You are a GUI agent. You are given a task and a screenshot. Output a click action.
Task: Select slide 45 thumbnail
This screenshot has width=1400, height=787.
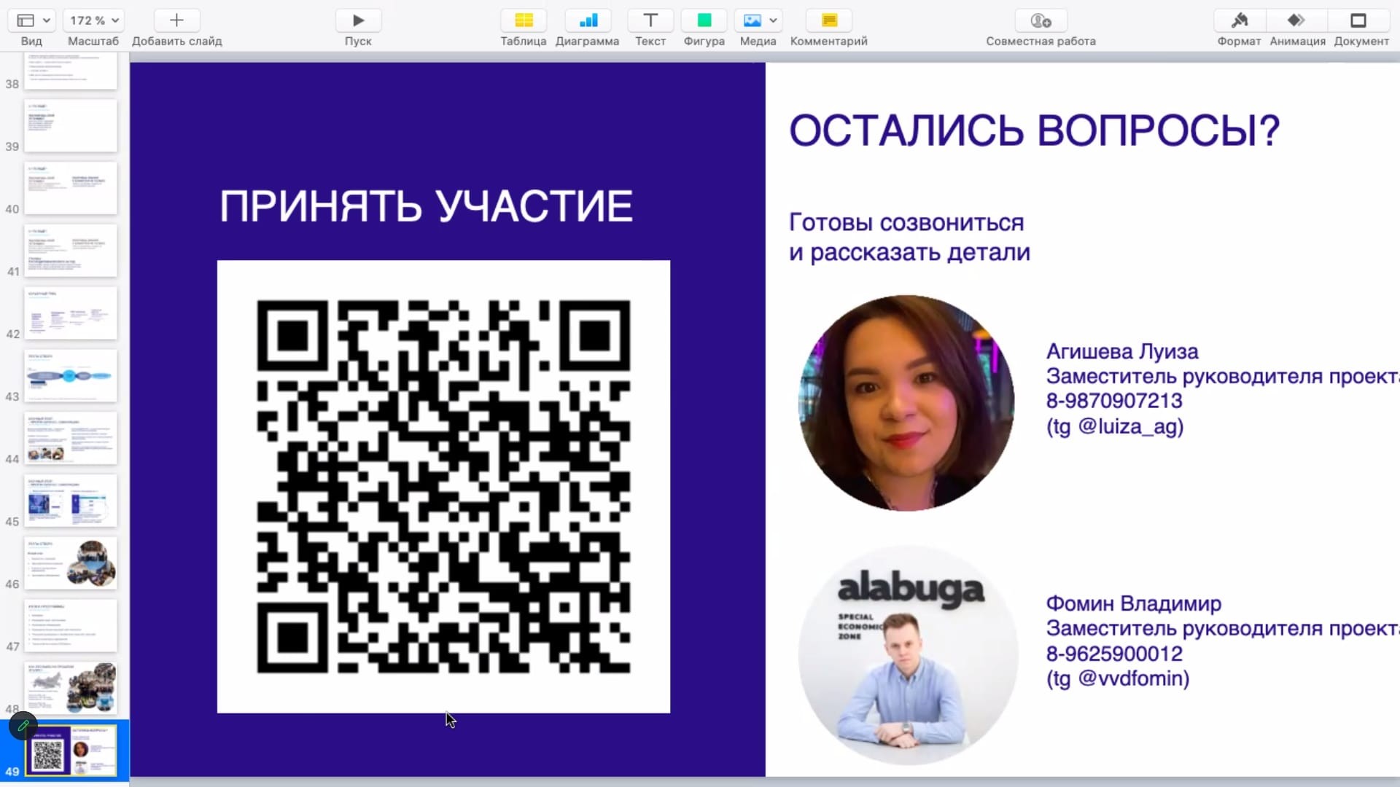tap(71, 501)
